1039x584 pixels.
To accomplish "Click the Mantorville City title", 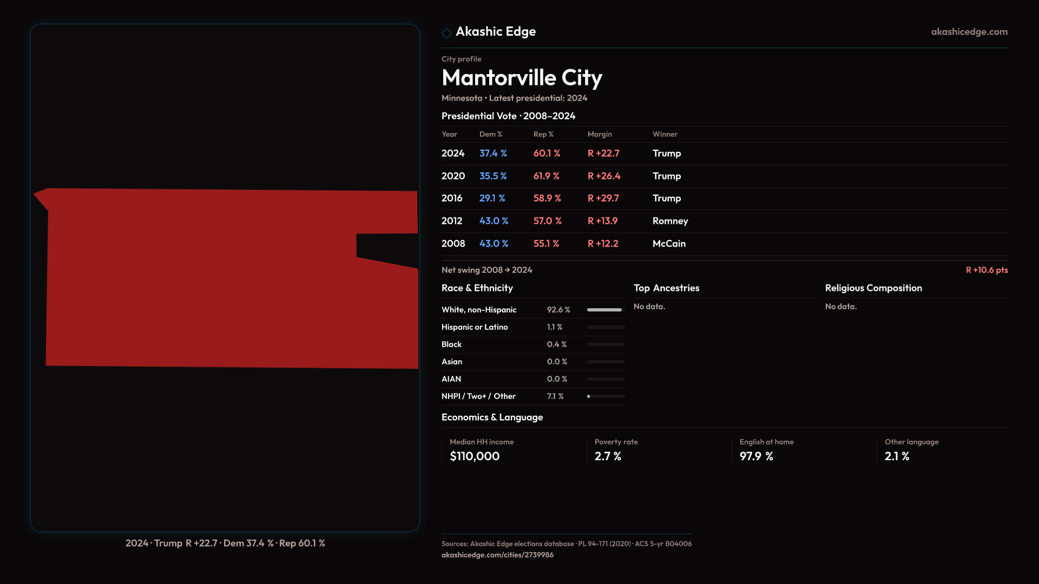I will (x=521, y=78).
